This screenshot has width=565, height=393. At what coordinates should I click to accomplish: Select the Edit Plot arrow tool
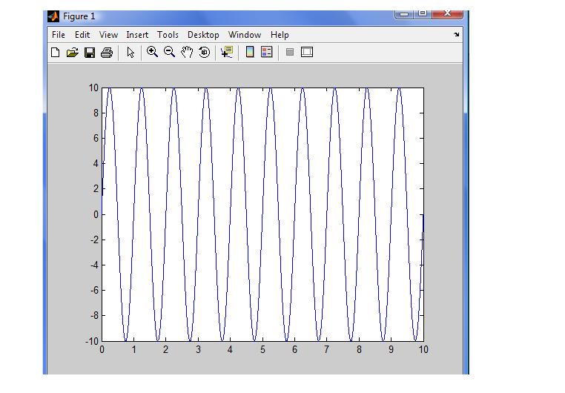tap(130, 52)
